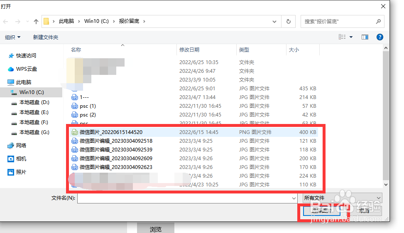Open view options dropdown arrow
The height and width of the screenshot is (233, 404).
(x=351, y=37)
